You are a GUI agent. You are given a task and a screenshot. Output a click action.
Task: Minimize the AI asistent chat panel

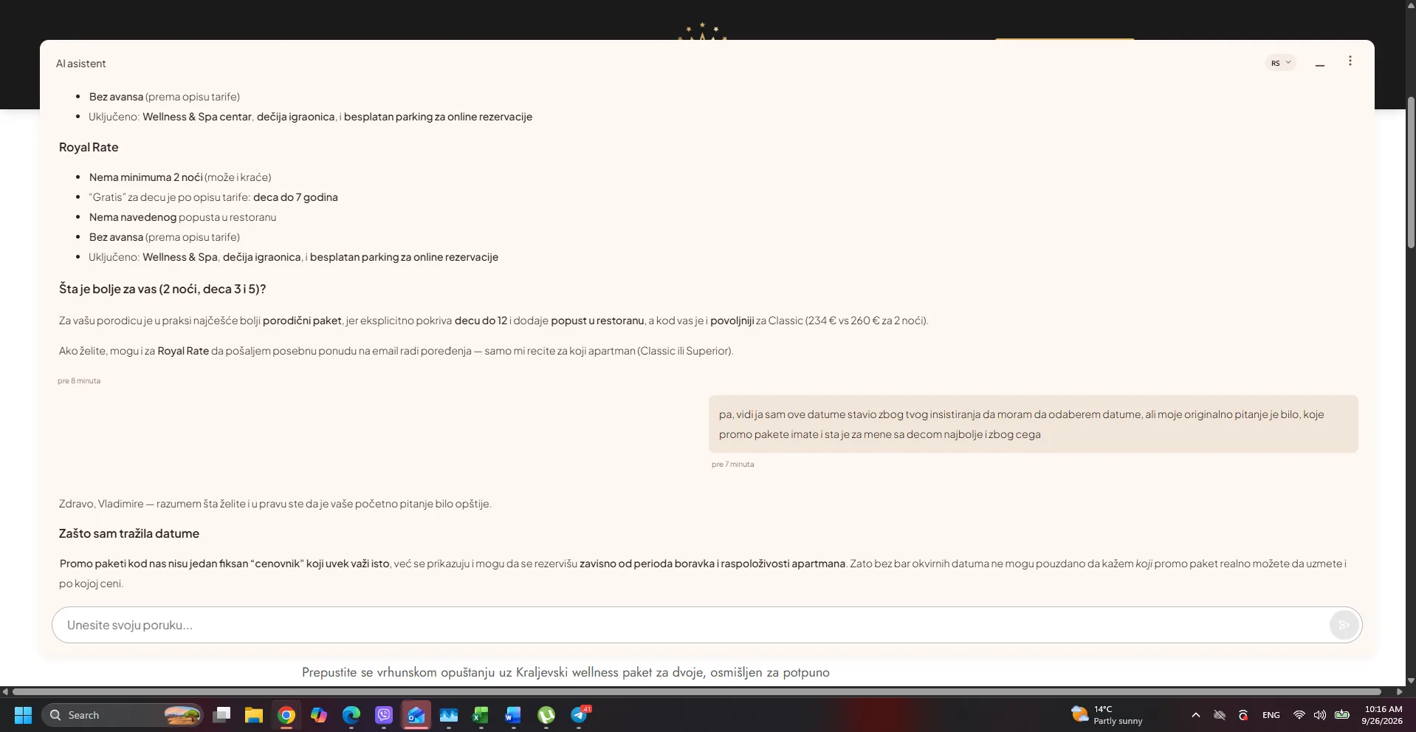[1320, 64]
